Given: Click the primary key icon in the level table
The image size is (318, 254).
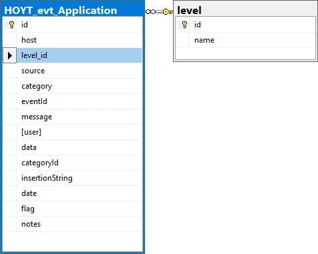Looking at the screenshot, I should pos(184,25).
